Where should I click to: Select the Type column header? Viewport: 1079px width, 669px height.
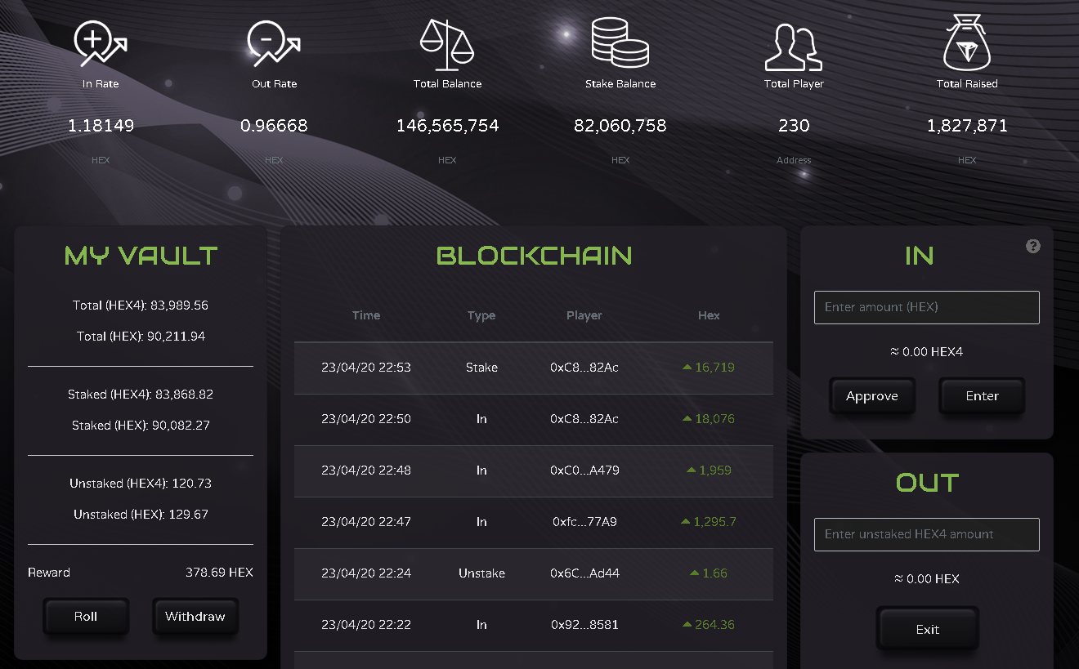click(x=481, y=315)
